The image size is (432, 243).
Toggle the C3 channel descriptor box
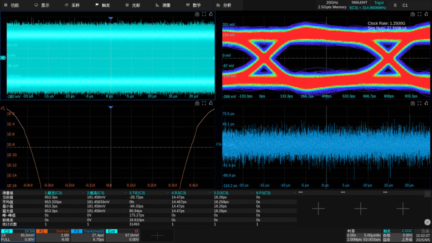18,235
